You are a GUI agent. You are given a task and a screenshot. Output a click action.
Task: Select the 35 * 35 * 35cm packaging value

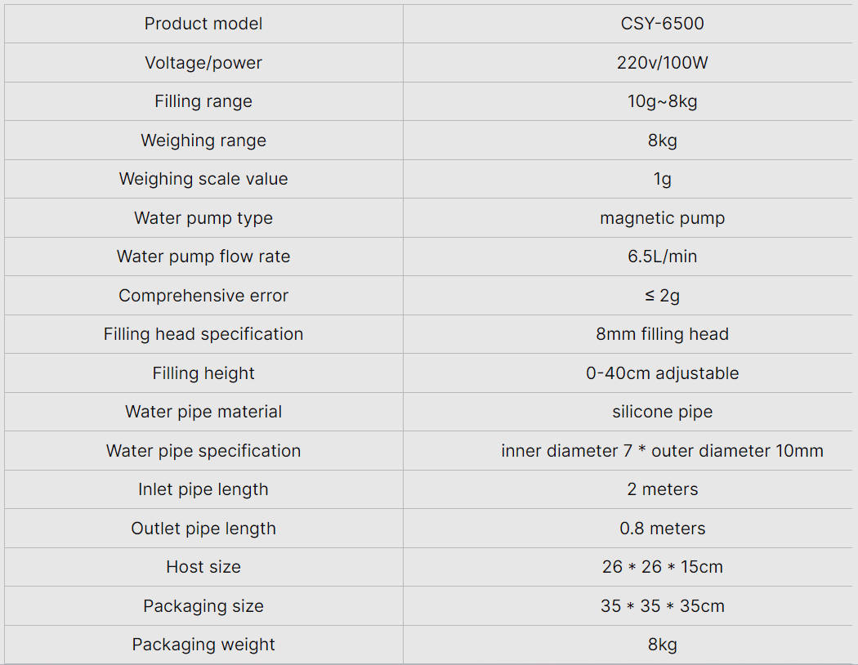click(662, 606)
